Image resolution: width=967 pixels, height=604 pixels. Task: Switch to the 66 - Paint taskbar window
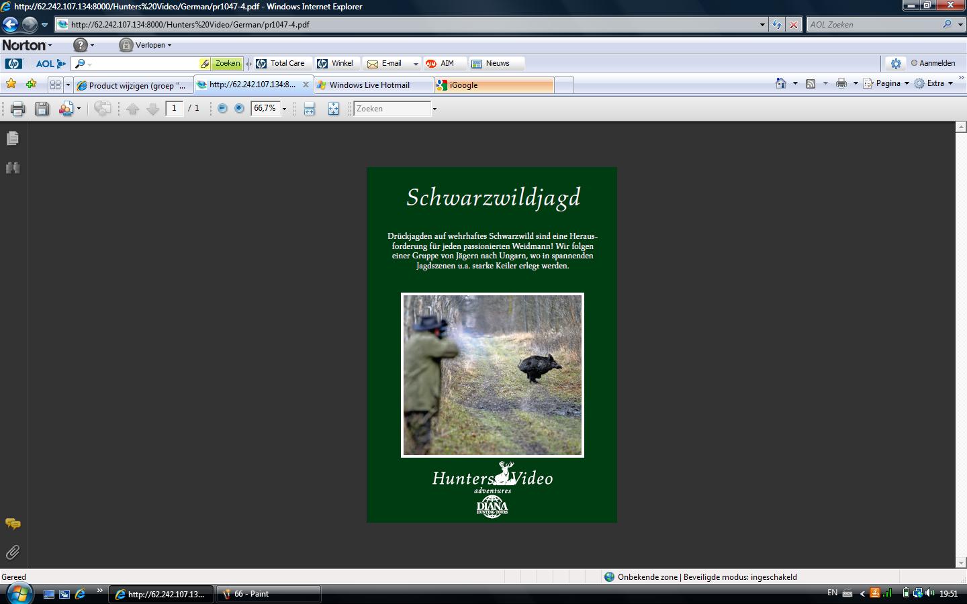pos(268,594)
